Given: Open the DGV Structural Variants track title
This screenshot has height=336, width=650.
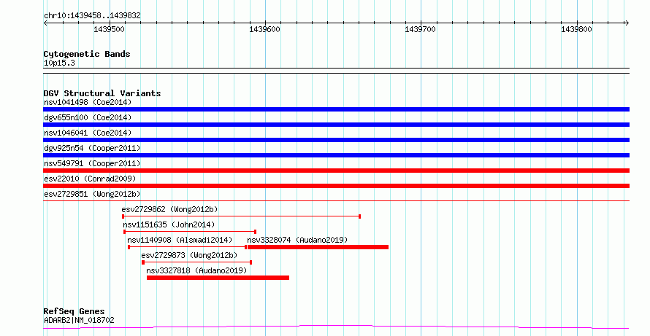Looking at the screenshot, I should pos(102,93).
